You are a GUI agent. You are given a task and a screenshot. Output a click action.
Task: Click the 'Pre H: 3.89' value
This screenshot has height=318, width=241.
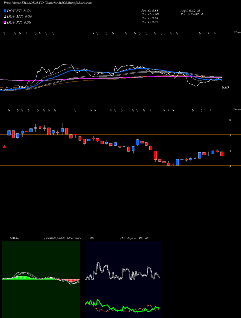pyautogui.click(x=150, y=14)
